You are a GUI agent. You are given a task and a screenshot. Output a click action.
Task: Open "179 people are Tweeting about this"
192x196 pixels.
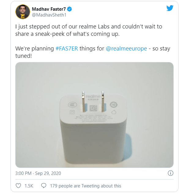pyautogui.click(x=86, y=186)
